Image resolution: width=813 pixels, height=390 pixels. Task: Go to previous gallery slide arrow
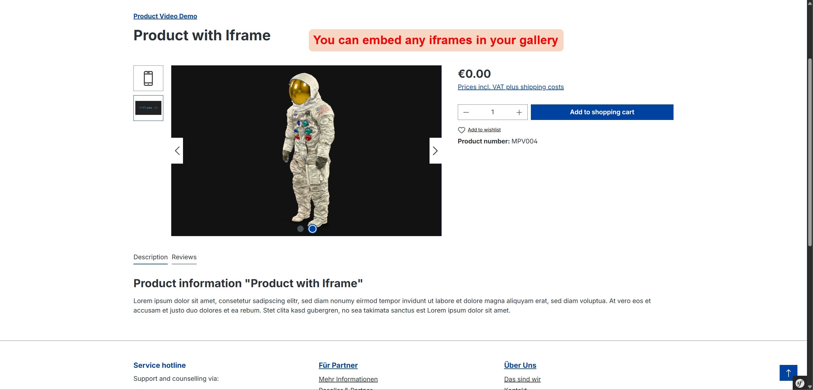(177, 151)
